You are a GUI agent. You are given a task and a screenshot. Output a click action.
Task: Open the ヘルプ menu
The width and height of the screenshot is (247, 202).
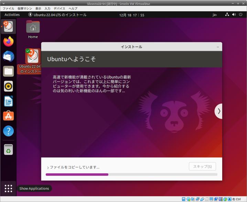pos(73,9)
